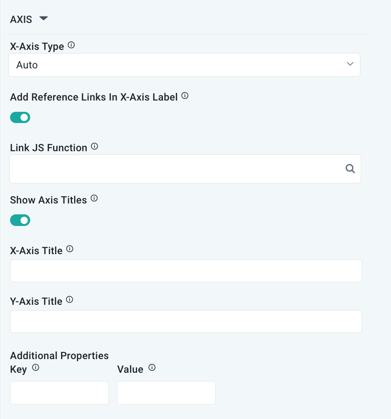
Task: Click into the Y-Axis Title field
Action: tap(186, 321)
